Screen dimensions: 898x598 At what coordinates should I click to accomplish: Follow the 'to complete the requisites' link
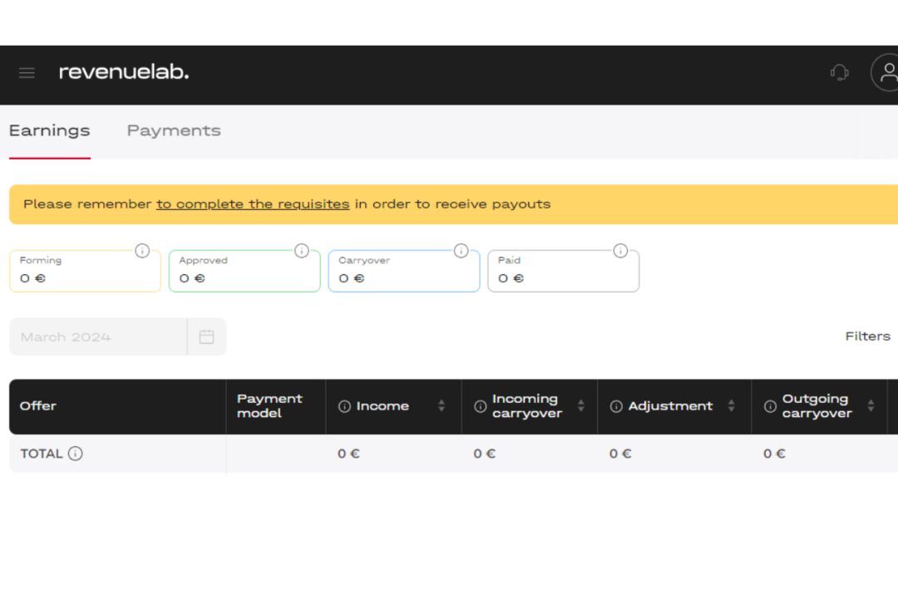[253, 204]
